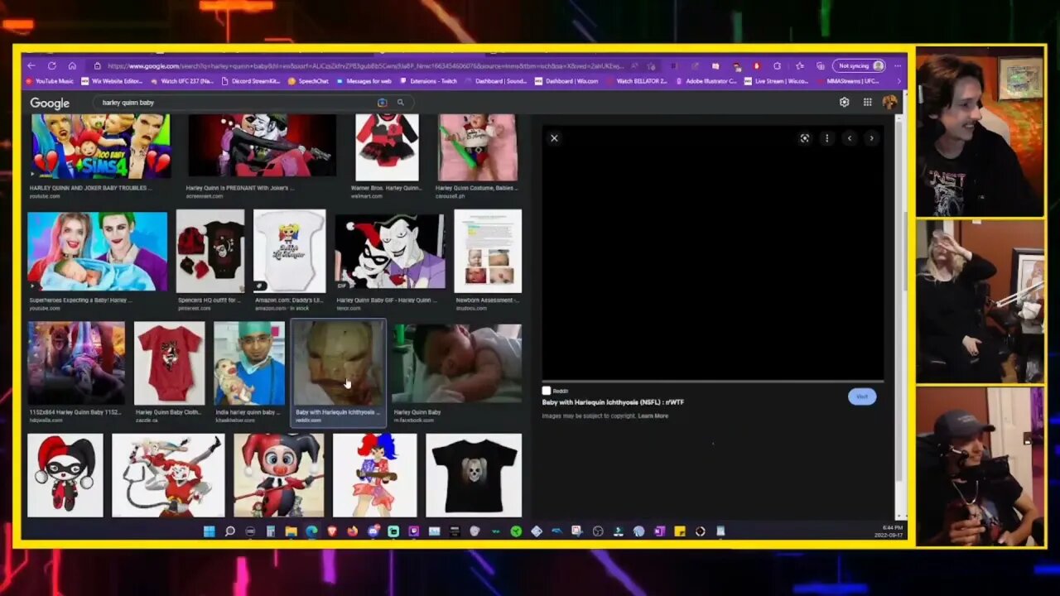The height and width of the screenshot is (596, 1060).
Task: Open Google quick settings gear
Action: [x=844, y=103]
